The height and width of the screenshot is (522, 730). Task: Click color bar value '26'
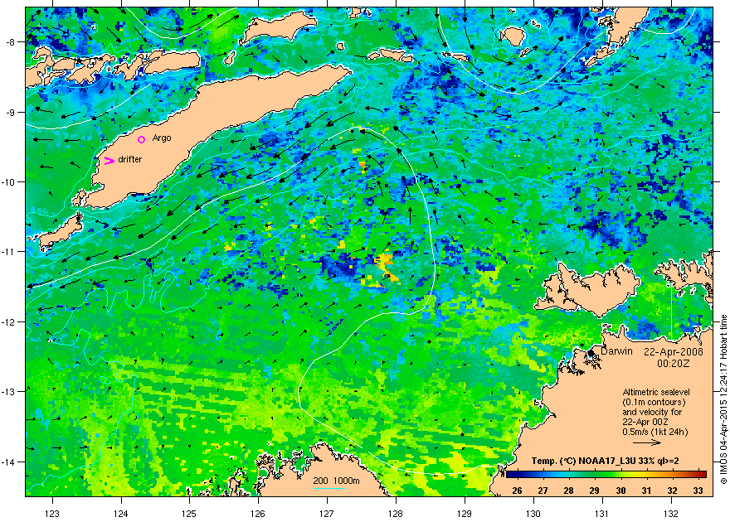(517, 491)
